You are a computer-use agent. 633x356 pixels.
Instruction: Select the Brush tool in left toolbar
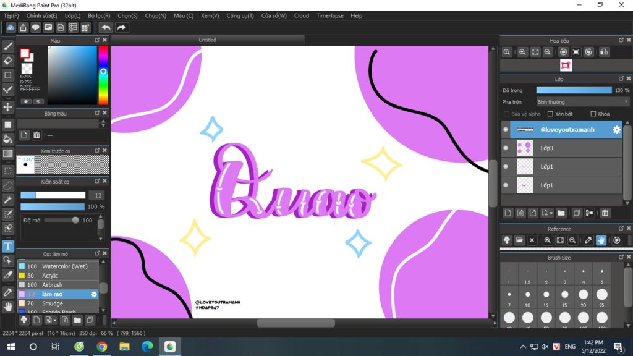point(7,46)
